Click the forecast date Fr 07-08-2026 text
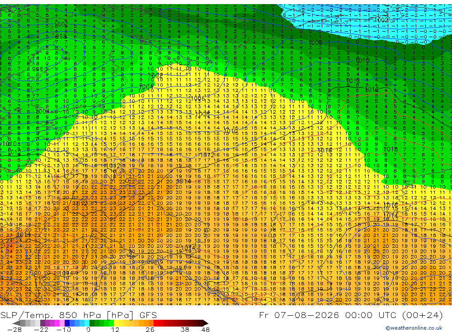 pos(299,315)
